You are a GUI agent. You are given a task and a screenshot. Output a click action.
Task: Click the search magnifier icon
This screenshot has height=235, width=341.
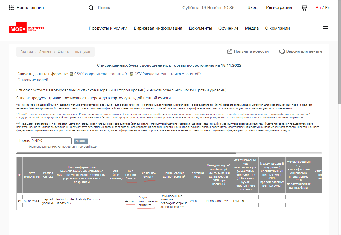[x=91, y=8]
